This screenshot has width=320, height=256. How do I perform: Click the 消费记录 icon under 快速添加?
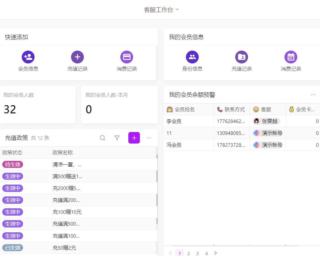(x=127, y=57)
